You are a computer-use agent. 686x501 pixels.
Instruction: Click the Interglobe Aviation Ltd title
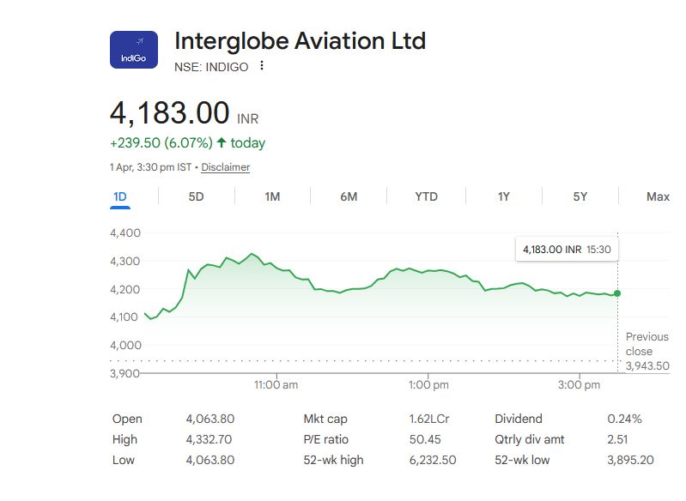(300, 40)
